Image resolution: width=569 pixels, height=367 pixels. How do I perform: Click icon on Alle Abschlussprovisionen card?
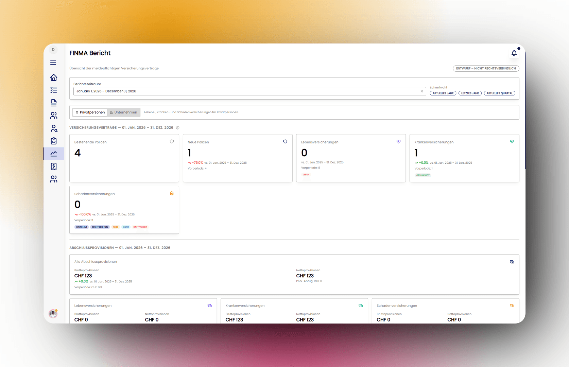(512, 262)
